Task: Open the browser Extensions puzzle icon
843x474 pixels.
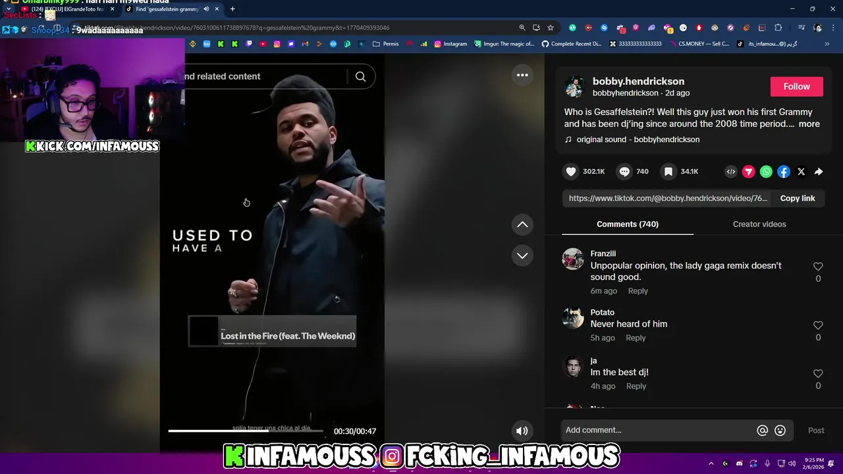Action: [778, 28]
